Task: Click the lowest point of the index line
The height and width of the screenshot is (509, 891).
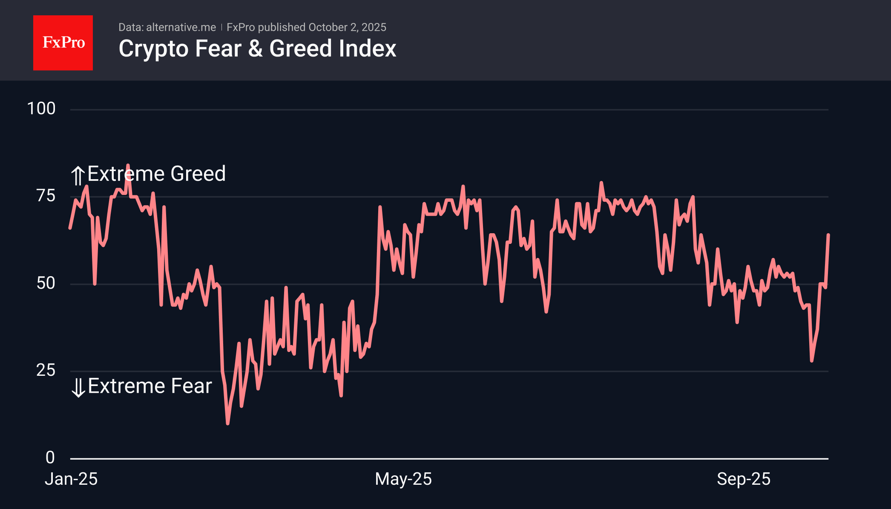Action: click(227, 423)
